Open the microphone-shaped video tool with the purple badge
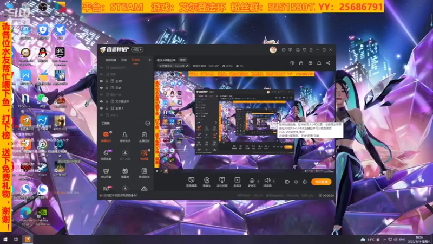 (106, 155)
